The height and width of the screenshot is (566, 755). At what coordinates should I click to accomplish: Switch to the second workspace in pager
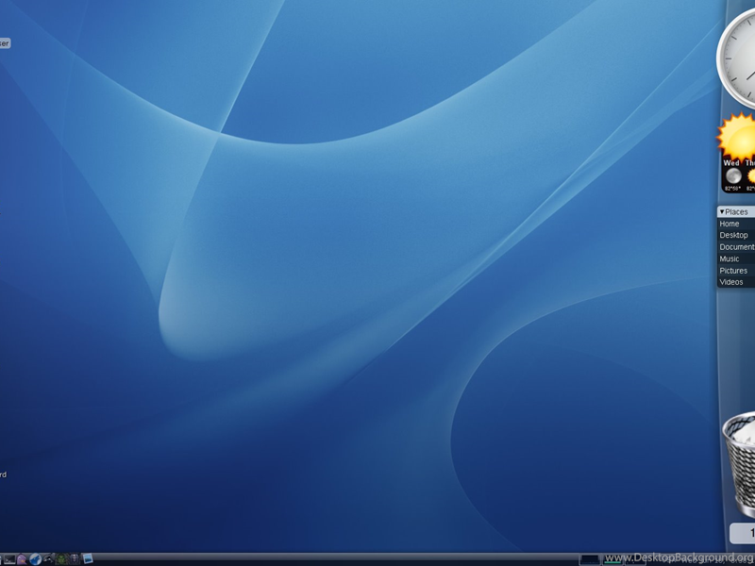tap(612, 559)
